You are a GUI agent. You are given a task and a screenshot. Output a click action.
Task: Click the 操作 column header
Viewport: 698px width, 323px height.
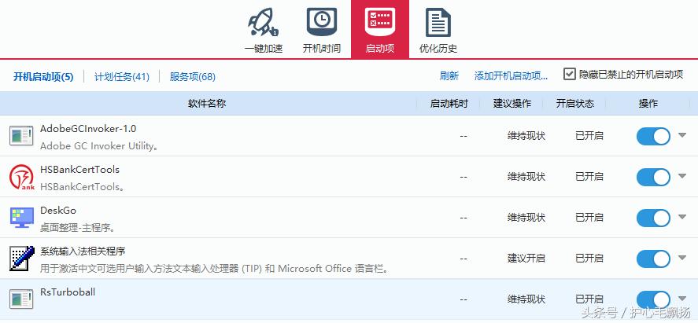[x=648, y=104]
